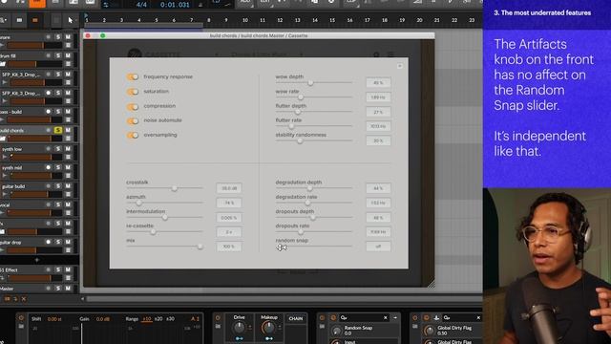
Task: Select the vocal track name
Action: pos(5,204)
